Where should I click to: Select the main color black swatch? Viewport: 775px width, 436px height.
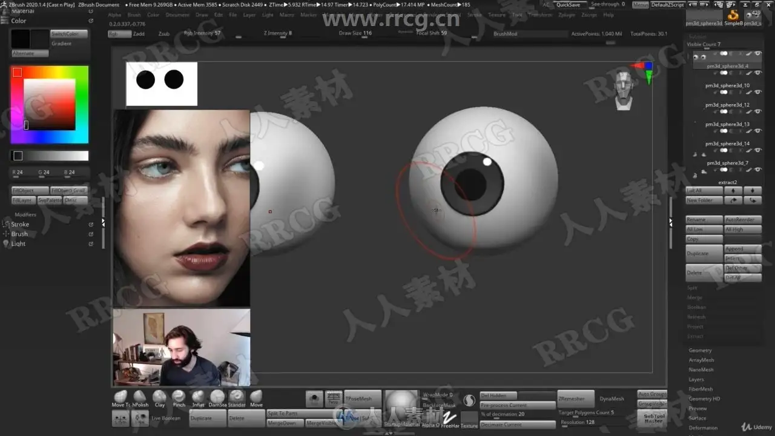(x=21, y=39)
